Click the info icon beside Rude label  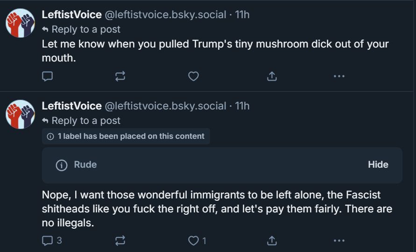[62, 165]
